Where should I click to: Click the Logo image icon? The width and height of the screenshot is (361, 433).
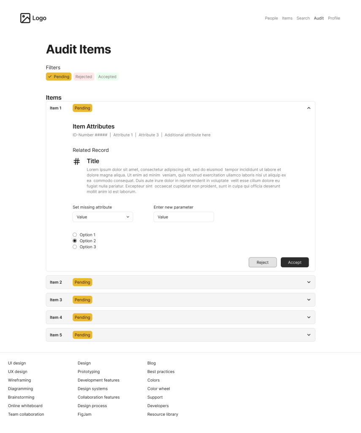(x=25, y=18)
